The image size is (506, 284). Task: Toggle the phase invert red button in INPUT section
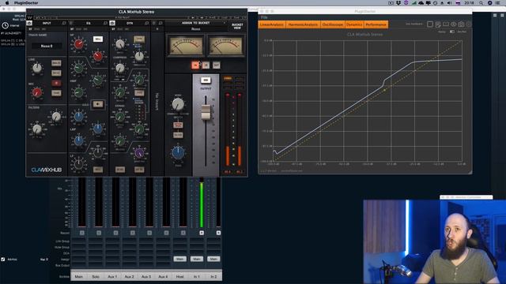click(56, 83)
